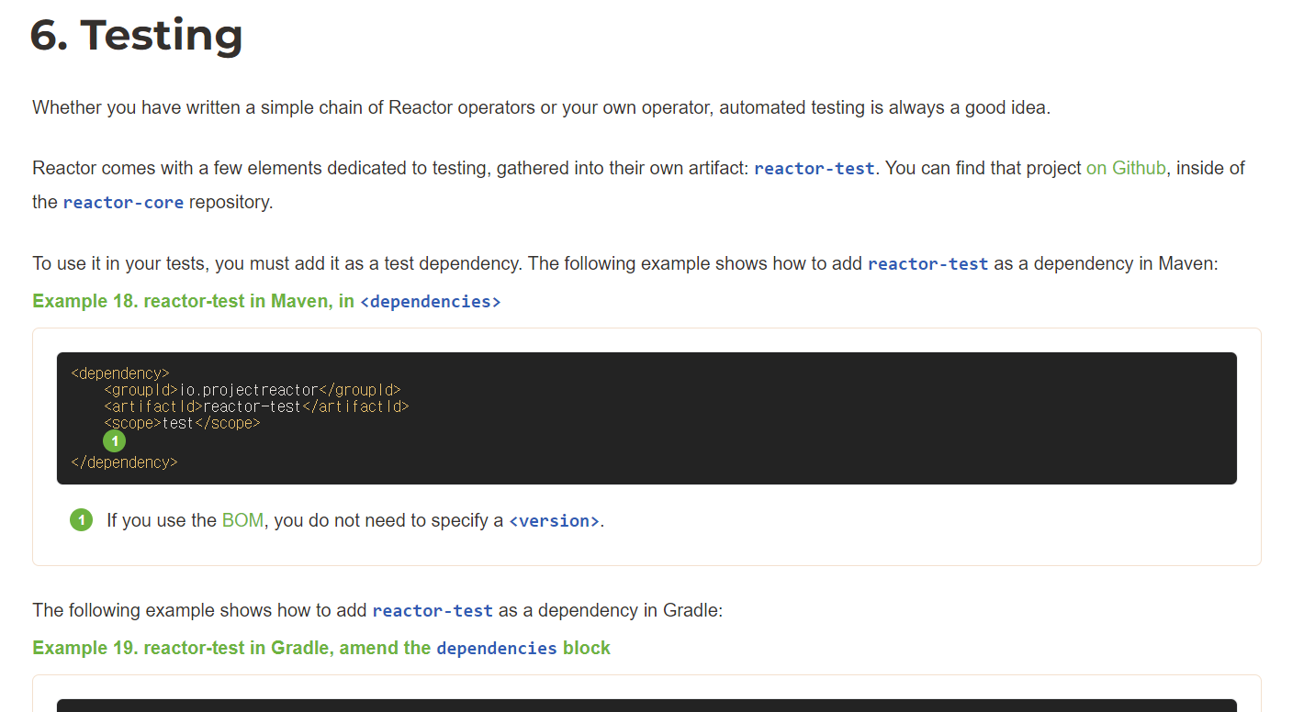1315x712 pixels.
Task: Click the groupId io.projectreactor code line
Action: pos(253,390)
